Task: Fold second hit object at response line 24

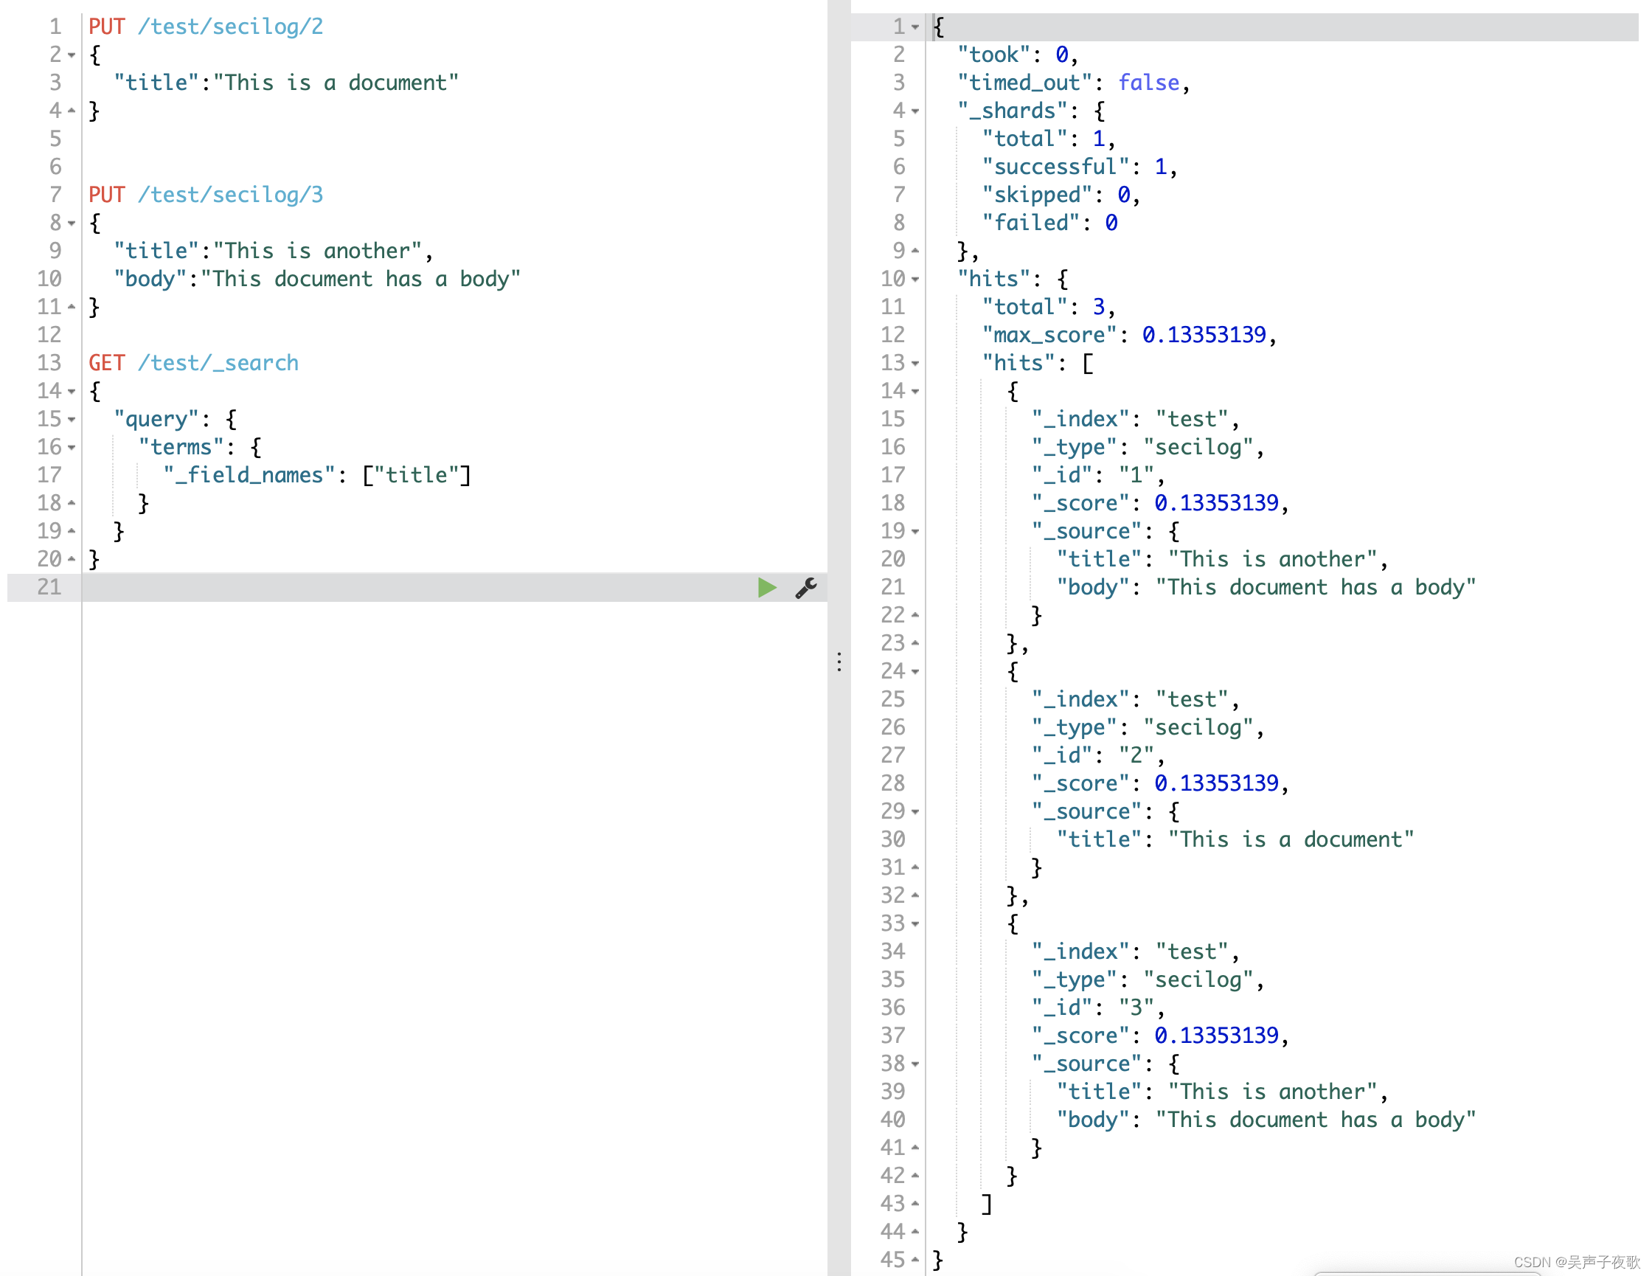Action: 915,672
